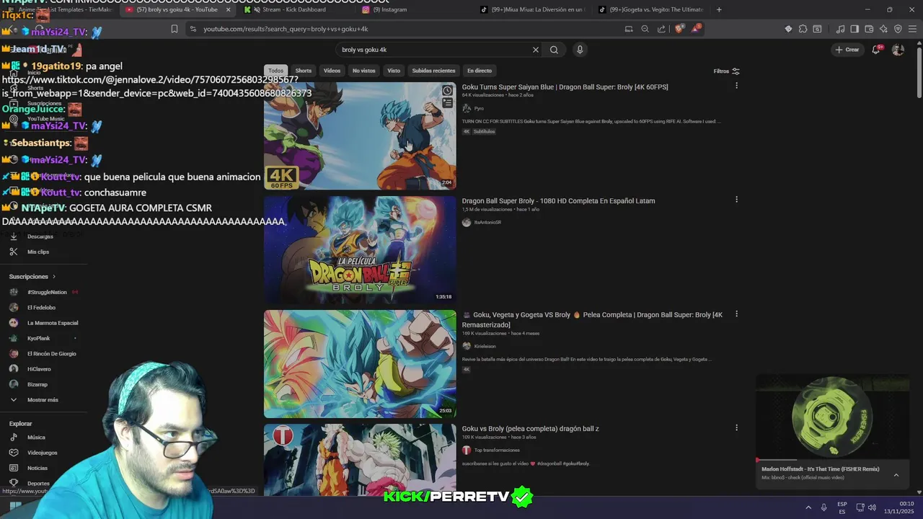Viewport: 923px width, 519px height.
Task: Open the Filtros search filters
Action: (x=727, y=71)
